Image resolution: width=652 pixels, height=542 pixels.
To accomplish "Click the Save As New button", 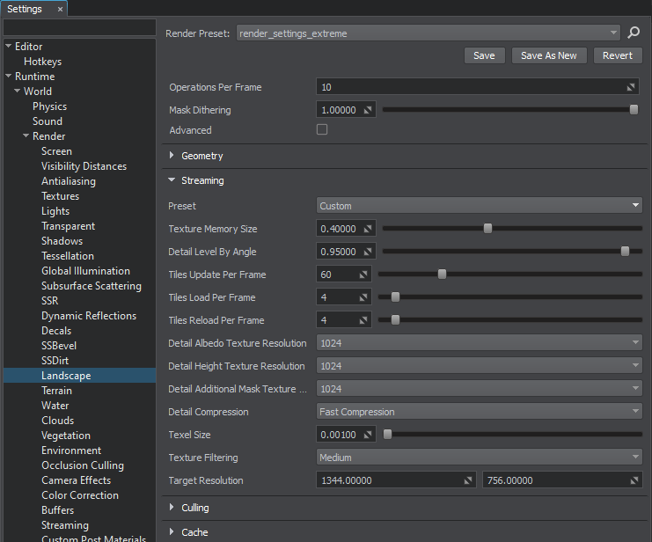I will click(x=548, y=55).
